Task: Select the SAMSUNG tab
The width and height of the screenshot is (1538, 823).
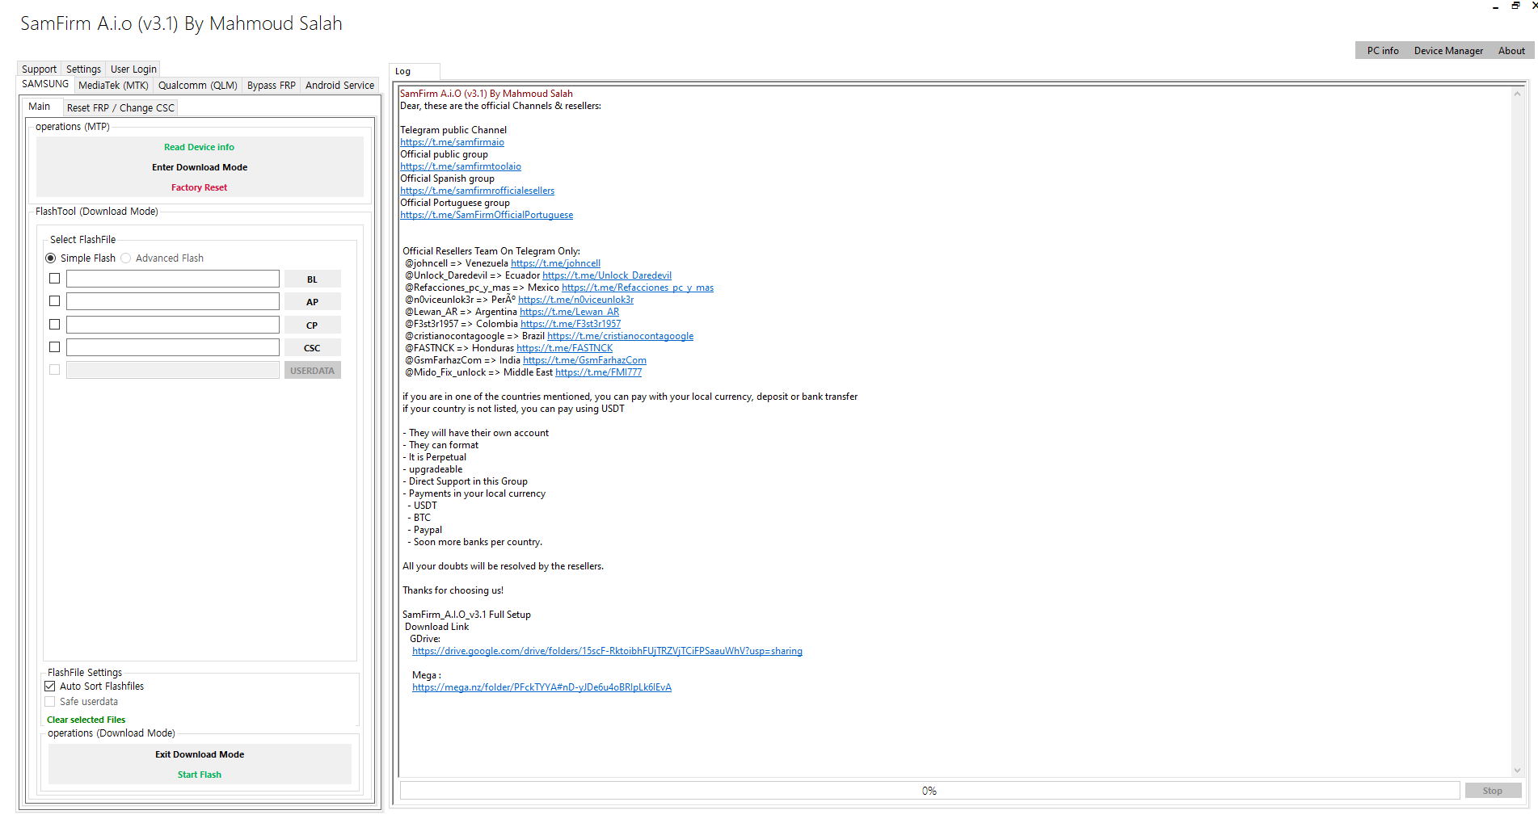Action: [x=45, y=84]
